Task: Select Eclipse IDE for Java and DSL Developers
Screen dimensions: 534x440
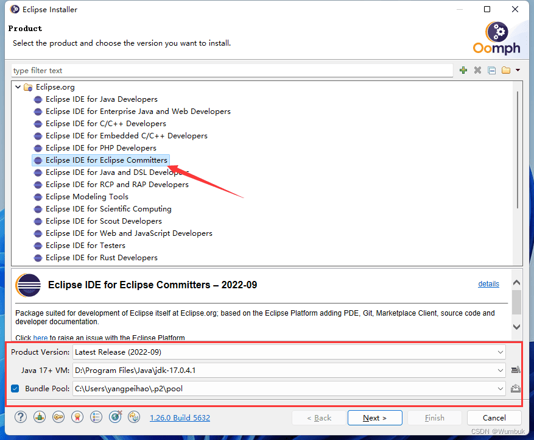Action: click(117, 172)
